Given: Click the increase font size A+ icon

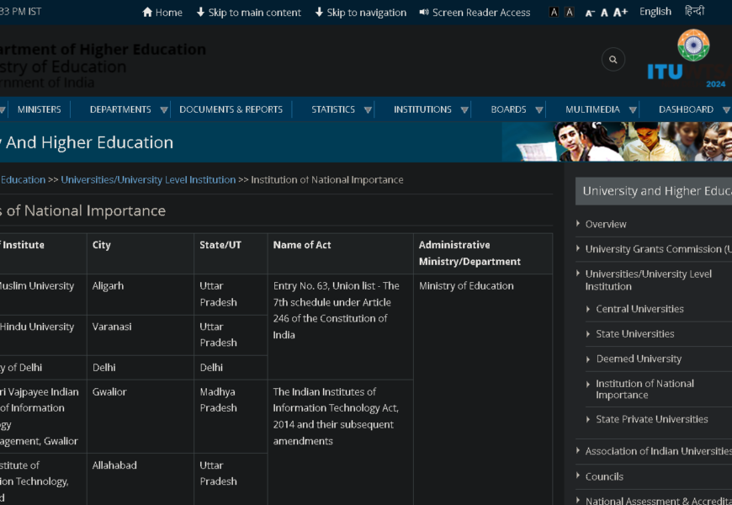Looking at the screenshot, I should [620, 13].
